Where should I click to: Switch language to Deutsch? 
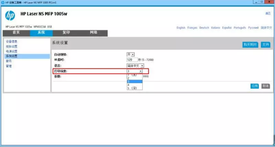point(204,28)
